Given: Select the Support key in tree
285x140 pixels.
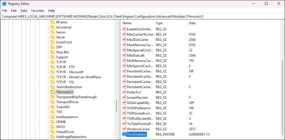Looking at the screenshot, I should coord(62,57).
